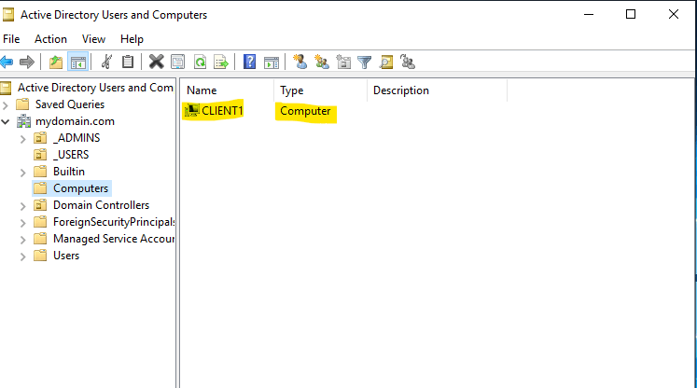Expand the Saved Queries node

(7, 104)
